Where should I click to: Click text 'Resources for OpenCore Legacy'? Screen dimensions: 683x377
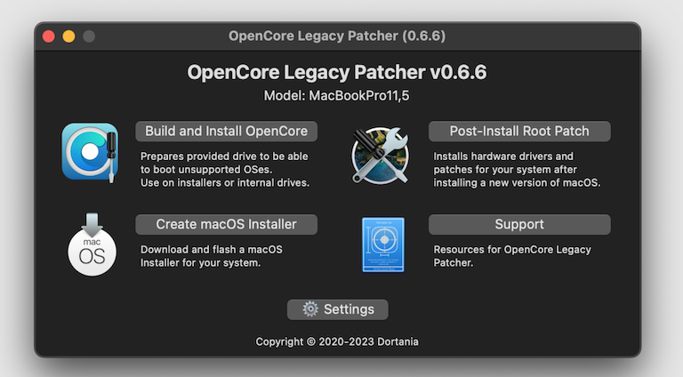[x=512, y=250]
